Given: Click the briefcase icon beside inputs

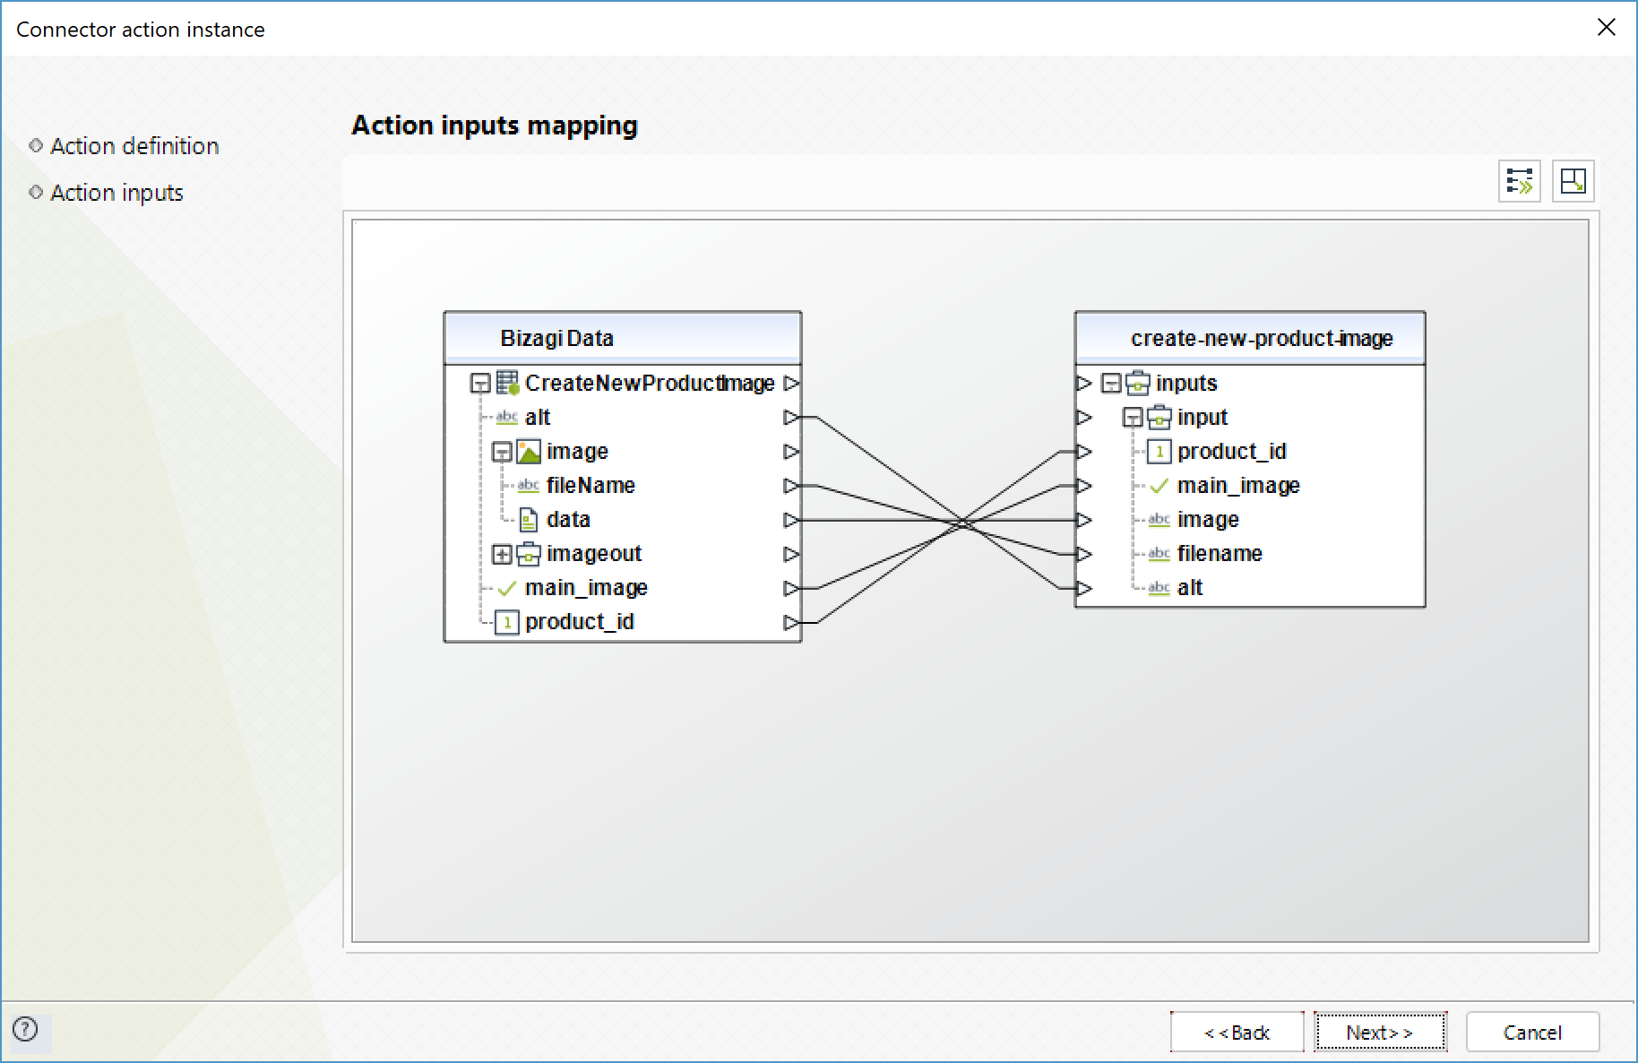Looking at the screenshot, I should click(1138, 383).
